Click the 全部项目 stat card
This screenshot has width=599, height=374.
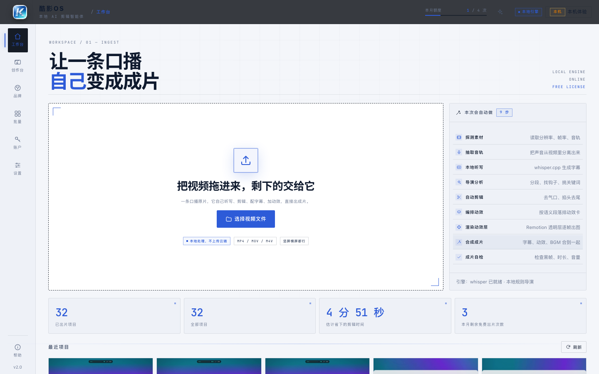point(250,316)
